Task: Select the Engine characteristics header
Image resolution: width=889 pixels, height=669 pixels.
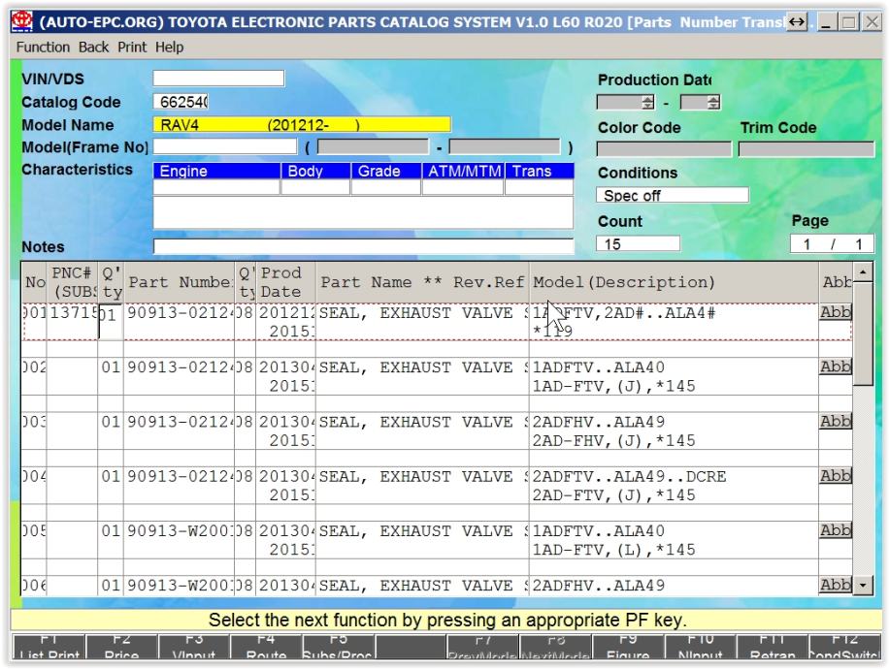Action: click(216, 171)
